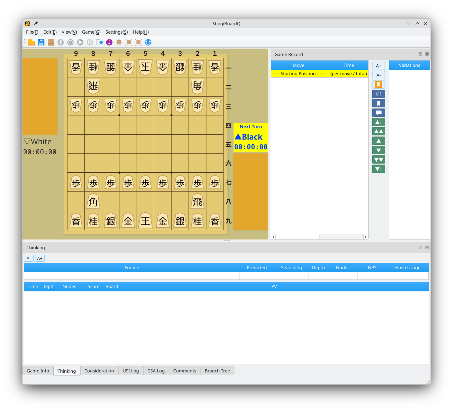Open a saved game file

(31, 42)
